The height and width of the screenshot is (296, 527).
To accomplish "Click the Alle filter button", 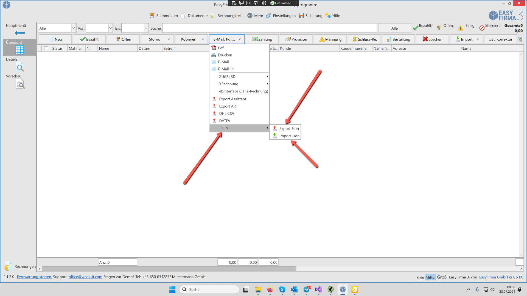I will pyautogui.click(x=394, y=28).
